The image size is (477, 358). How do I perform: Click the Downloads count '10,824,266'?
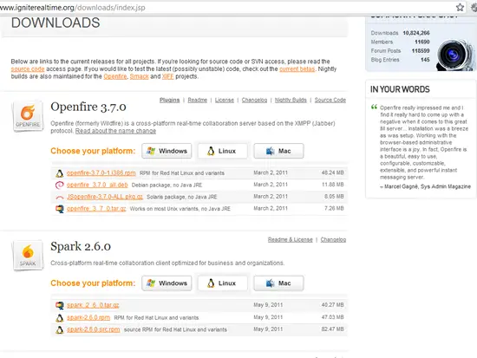coord(416,33)
